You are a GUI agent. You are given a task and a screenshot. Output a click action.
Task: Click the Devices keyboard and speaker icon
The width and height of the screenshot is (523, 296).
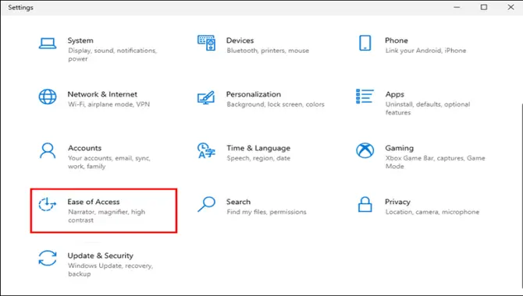pyautogui.click(x=206, y=43)
